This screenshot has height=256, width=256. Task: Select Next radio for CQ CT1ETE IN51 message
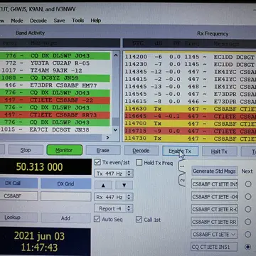pos(248,247)
